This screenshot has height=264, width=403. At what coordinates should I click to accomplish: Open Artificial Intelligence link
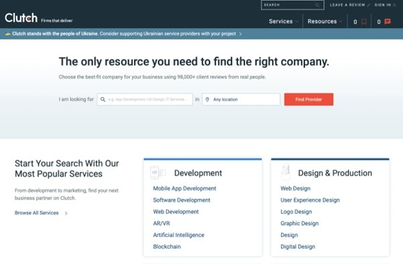[178, 235]
